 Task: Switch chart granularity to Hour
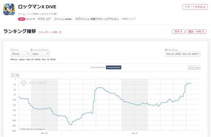(191, 68)
